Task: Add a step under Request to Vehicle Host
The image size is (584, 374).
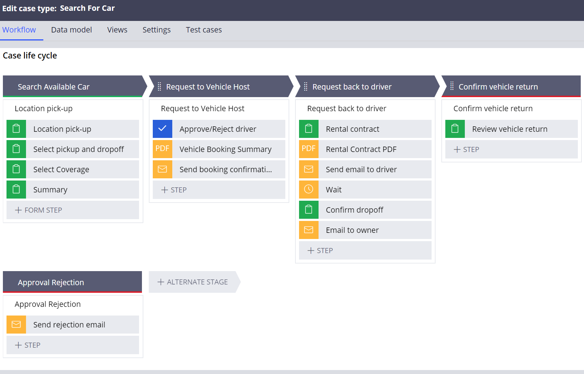Action: tap(219, 190)
